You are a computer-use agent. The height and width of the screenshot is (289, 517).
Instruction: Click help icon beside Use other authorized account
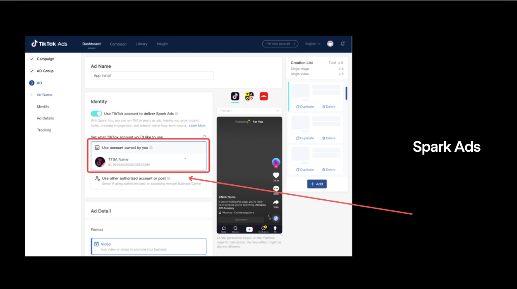click(x=169, y=179)
